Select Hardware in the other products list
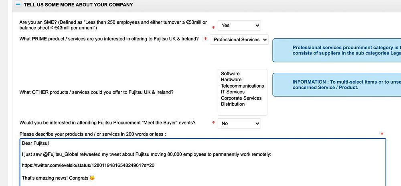401x186 pixels. pos(231,80)
